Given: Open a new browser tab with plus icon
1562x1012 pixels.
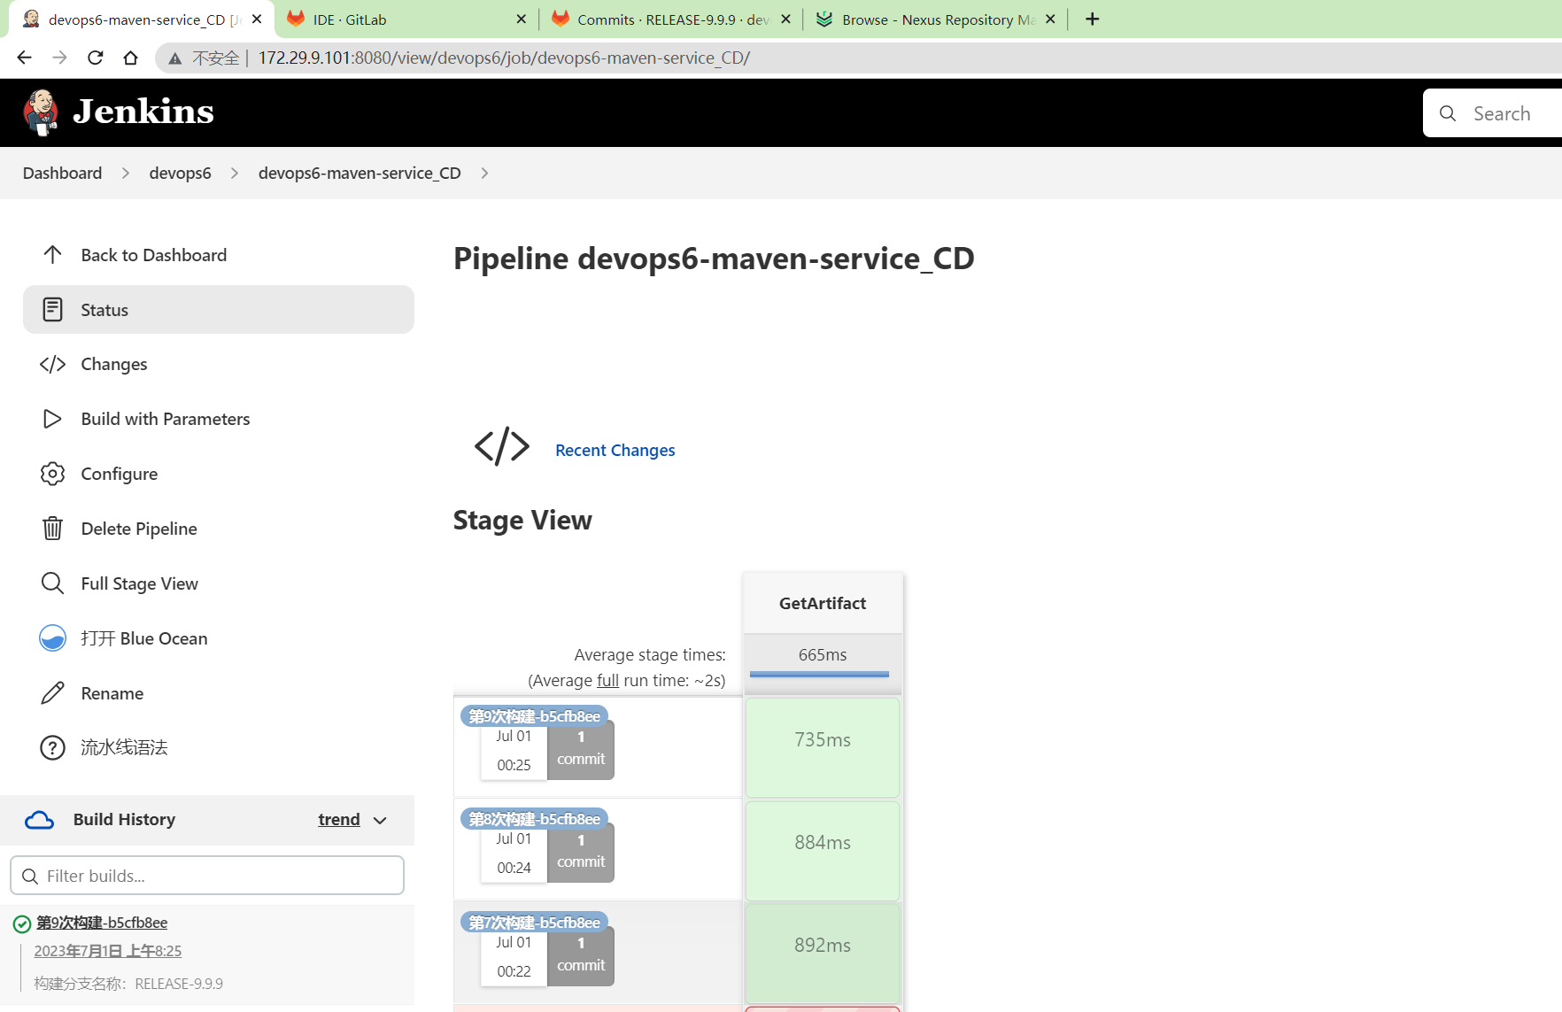Looking at the screenshot, I should click(1093, 19).
